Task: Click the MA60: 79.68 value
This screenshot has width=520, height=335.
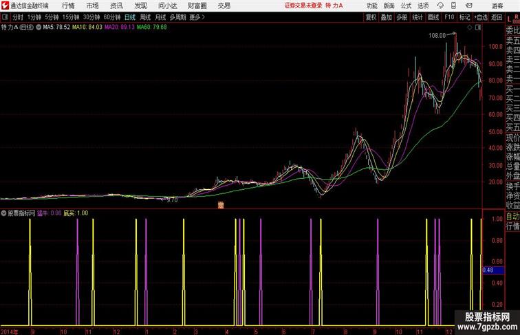Action: (x=152, y=28)
